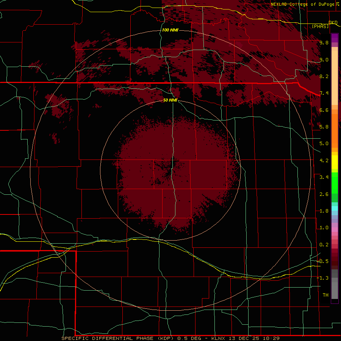Image resolution: width=341 pixels, height=341 pixels.
Task: Click the 6.6 value on color scale
Action: tap(324, 110)
